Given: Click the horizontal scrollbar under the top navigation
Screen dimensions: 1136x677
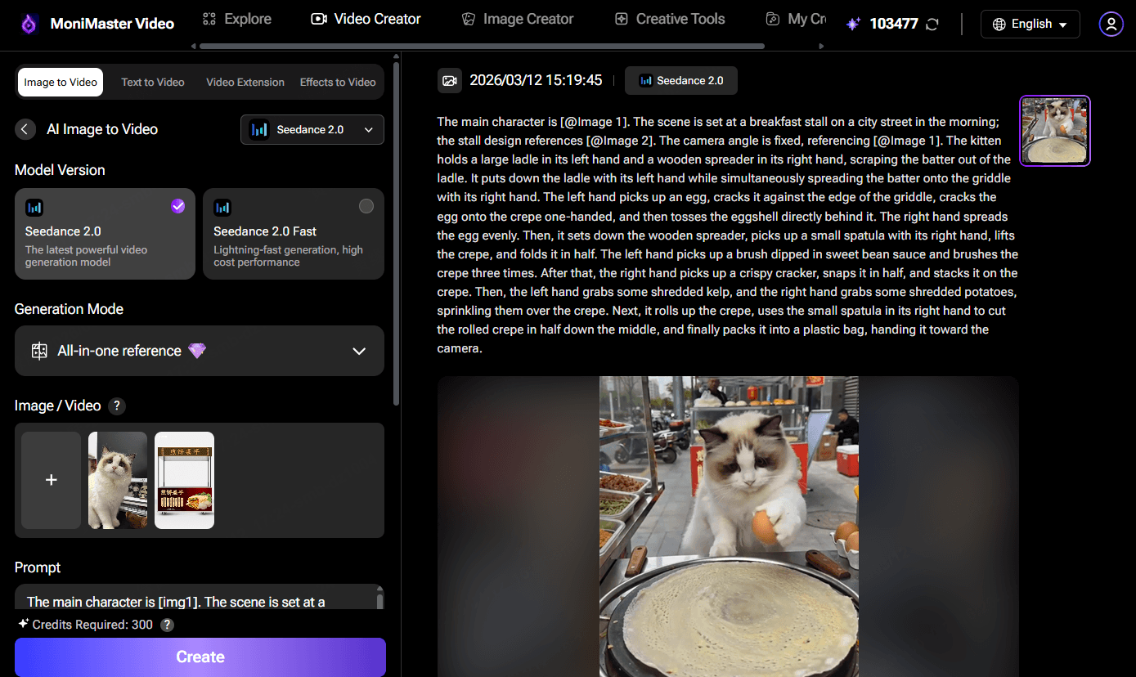Looking at the screenshot, I should pyautogui.click(x=481, y=47).
